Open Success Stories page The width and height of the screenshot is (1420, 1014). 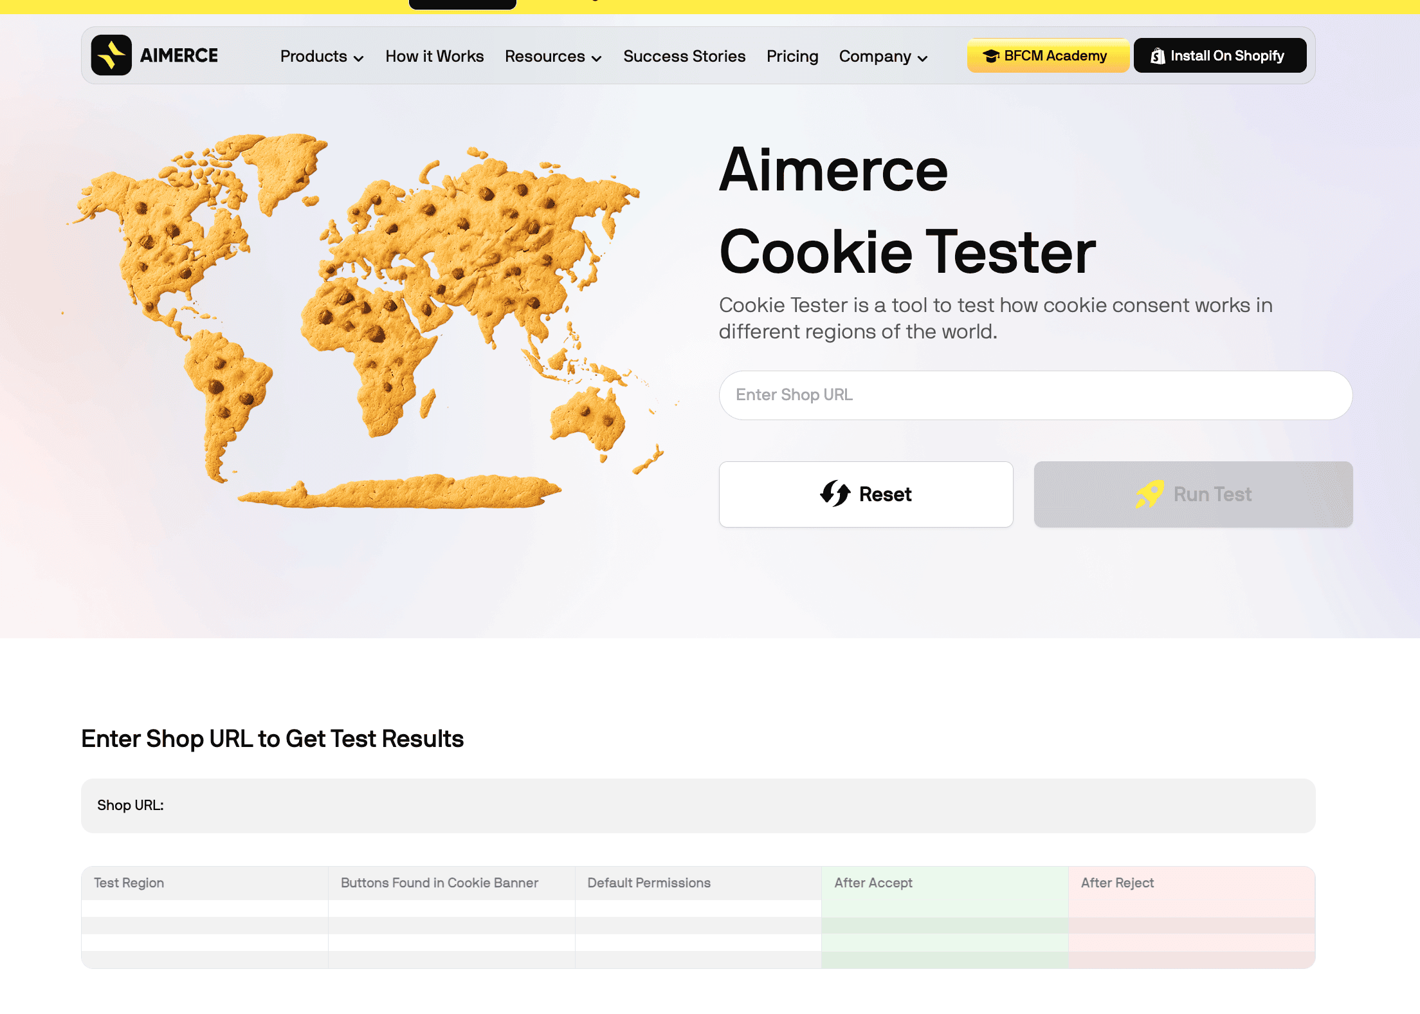tap(684, 57)
